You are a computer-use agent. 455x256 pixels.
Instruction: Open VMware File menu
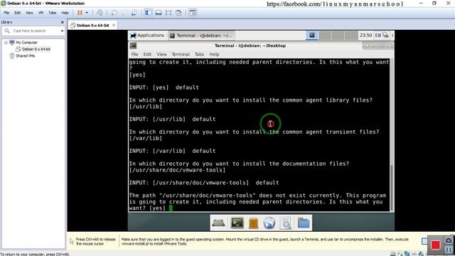coord(6,13)
